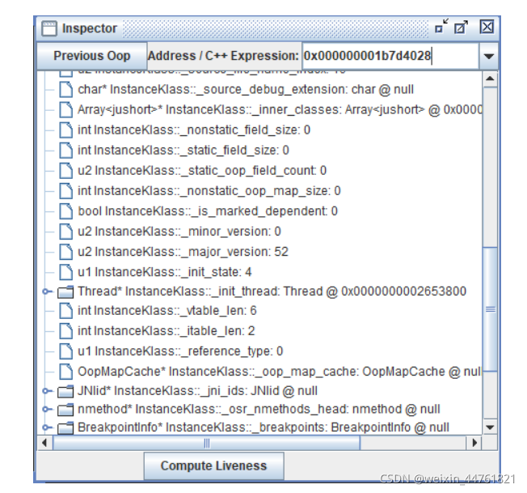Expand the _jni_ids JNIid node

point(47,391)
